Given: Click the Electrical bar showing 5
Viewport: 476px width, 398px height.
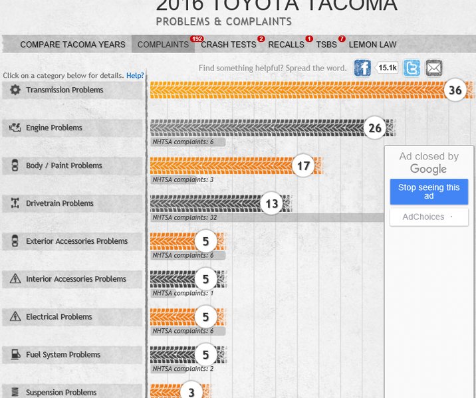Looking at the screenshot, I should [x=188, y=317].
